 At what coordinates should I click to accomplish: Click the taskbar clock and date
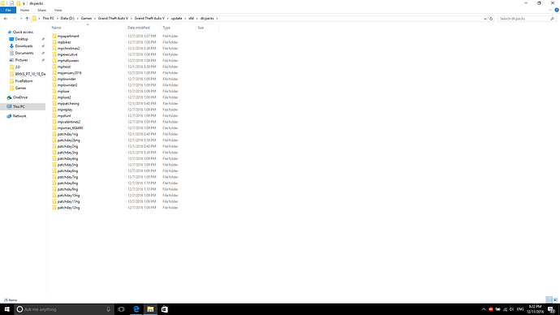point(535,309)
